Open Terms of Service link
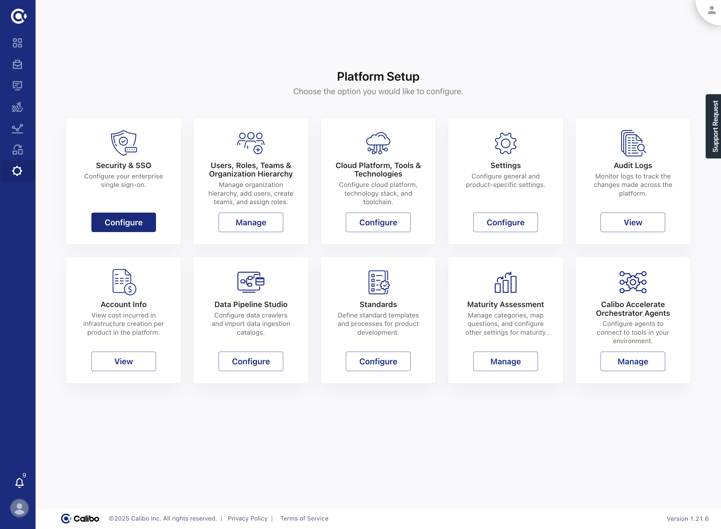This screenshot has height=529, width=721. point(304,519)
